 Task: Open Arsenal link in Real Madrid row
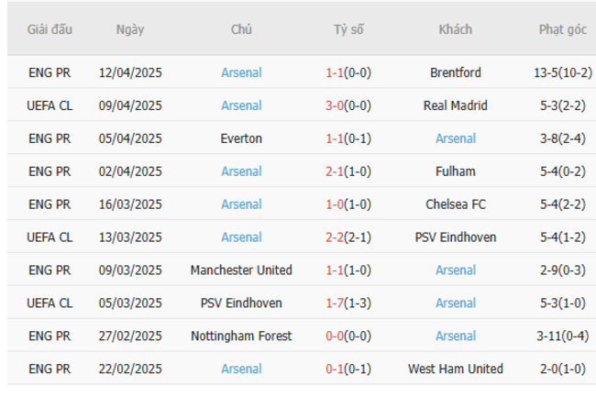pos(241,105)
